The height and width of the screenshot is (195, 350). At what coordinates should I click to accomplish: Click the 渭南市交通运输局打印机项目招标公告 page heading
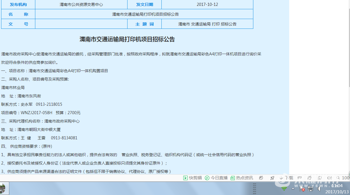tap(127, 39)
